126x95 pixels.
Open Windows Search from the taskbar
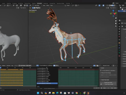42,93
